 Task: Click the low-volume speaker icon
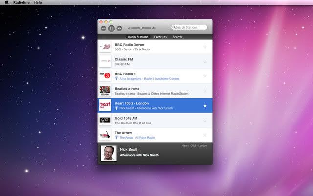point(129,28)
